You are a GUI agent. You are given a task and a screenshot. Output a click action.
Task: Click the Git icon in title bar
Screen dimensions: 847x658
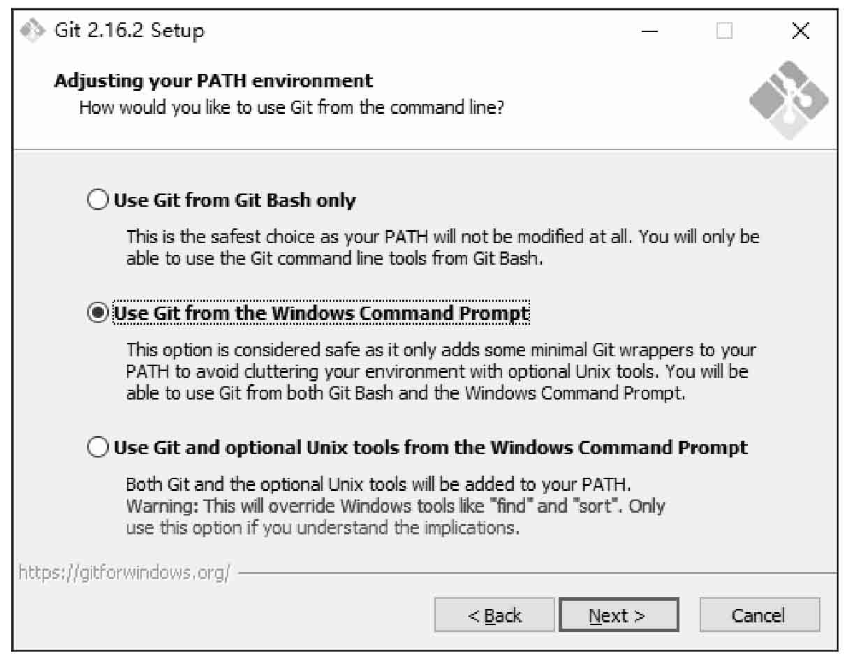point(34,31)
